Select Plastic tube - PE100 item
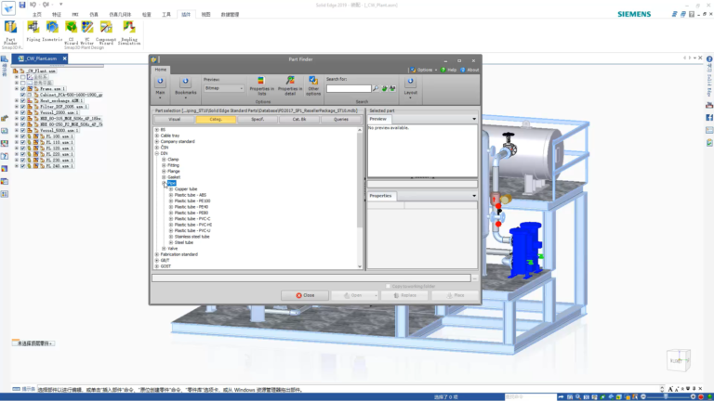This screenshot has width=714, height=401. 192,200
